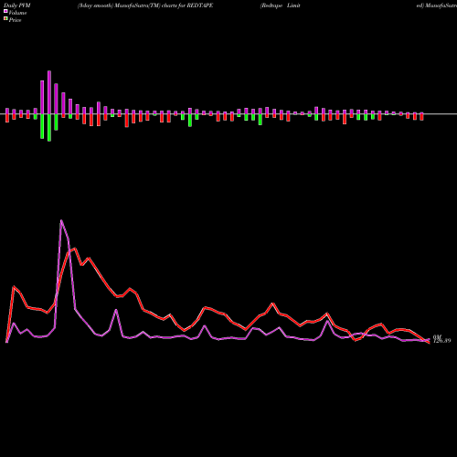Click the highest peak of red price line
Image resolution: width=457 pixels, height=457 pixels.
(x=75, y=249)
